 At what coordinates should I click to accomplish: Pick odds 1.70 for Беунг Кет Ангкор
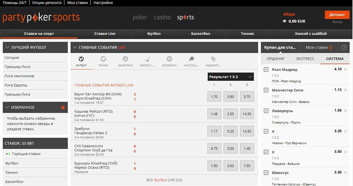214,97
